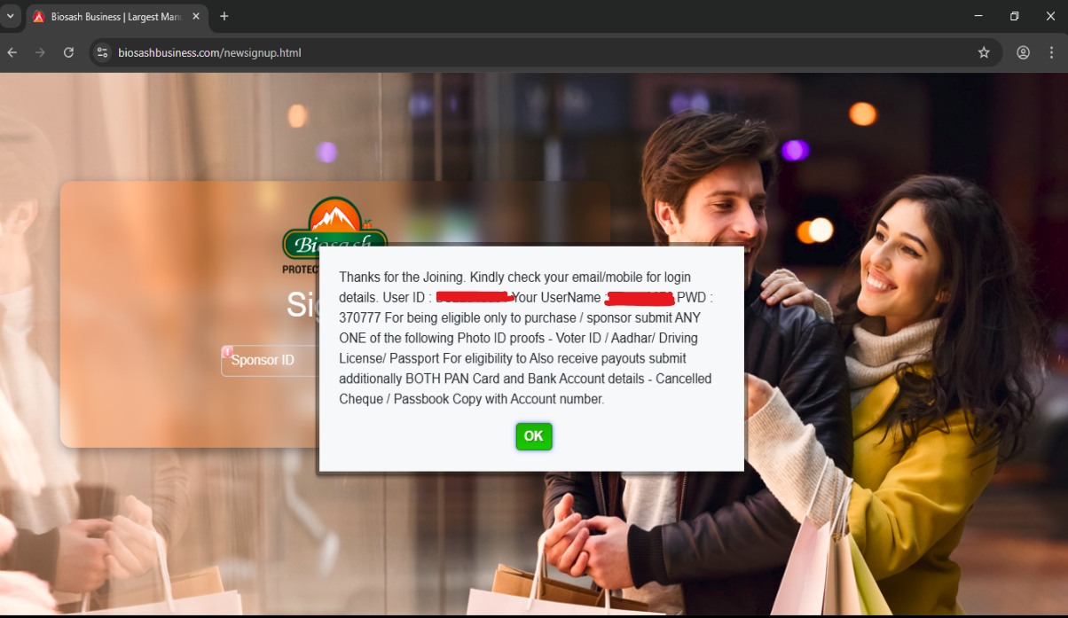The image size is (1068, 618).
Task: Restore down the browser window
Action: click(1015, 16)
